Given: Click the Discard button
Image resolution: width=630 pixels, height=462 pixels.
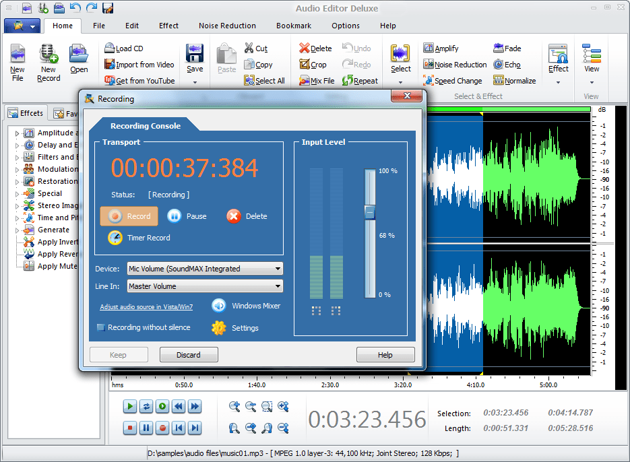Looking at the screenshot, I should [x=189, y=355].
